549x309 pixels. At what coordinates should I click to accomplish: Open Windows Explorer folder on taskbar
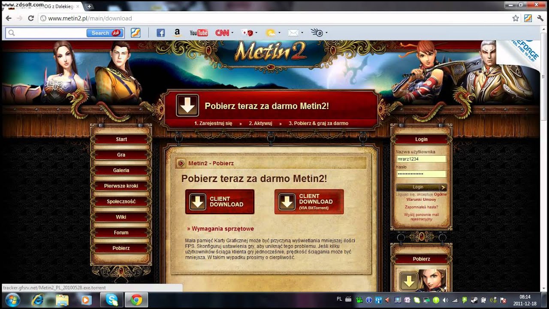click(x=62, y=300)
